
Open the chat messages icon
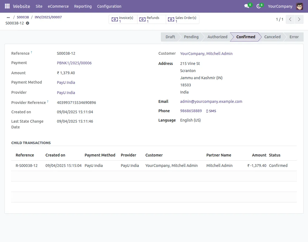coord(247,6)
